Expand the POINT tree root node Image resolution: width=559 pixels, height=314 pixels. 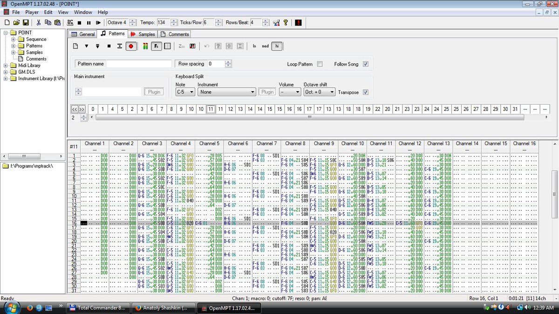click(x=6, y=33)
